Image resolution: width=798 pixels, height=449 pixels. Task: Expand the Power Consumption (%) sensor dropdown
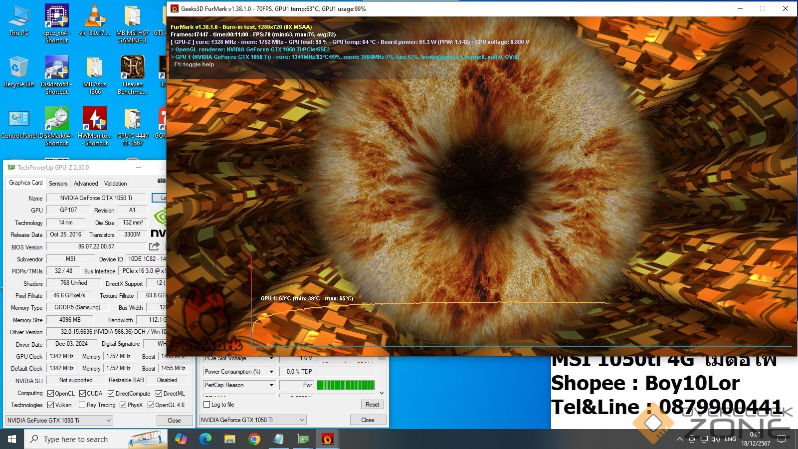coord(271,372)
